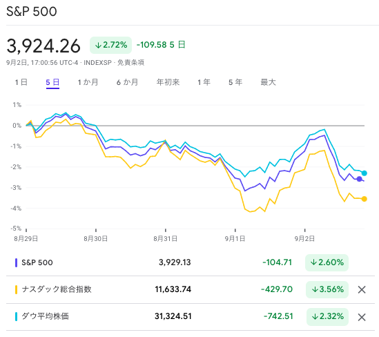The width and height of the screenshot is (379, 337).
Task: Click the 9月2日 x-axis label
Action: point(304,239)
